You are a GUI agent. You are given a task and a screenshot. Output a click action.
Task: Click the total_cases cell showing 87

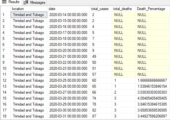pos(101,116)
